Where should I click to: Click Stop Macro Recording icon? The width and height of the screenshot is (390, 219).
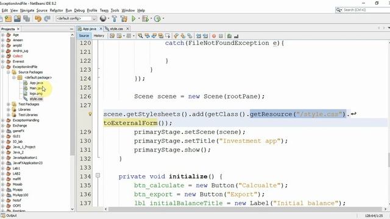click(x=221, y=36)
